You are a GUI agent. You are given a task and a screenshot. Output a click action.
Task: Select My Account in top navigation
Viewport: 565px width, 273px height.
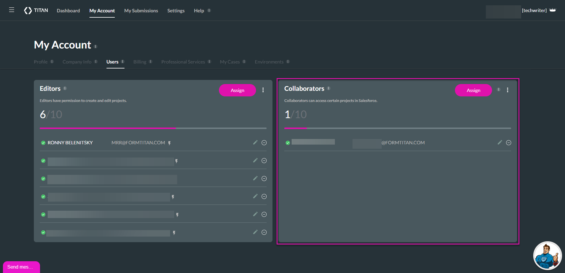pos(102,11)
